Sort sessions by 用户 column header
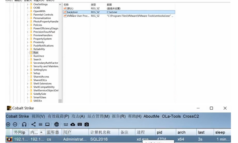The height and width of the screenshot is (143, 238). coord(75,132)
